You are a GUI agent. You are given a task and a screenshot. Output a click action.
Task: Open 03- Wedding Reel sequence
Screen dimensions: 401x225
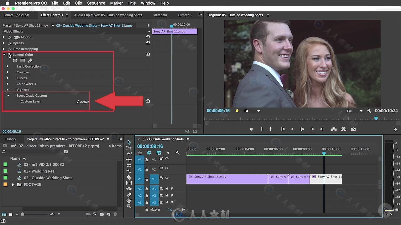click(39, 171)
